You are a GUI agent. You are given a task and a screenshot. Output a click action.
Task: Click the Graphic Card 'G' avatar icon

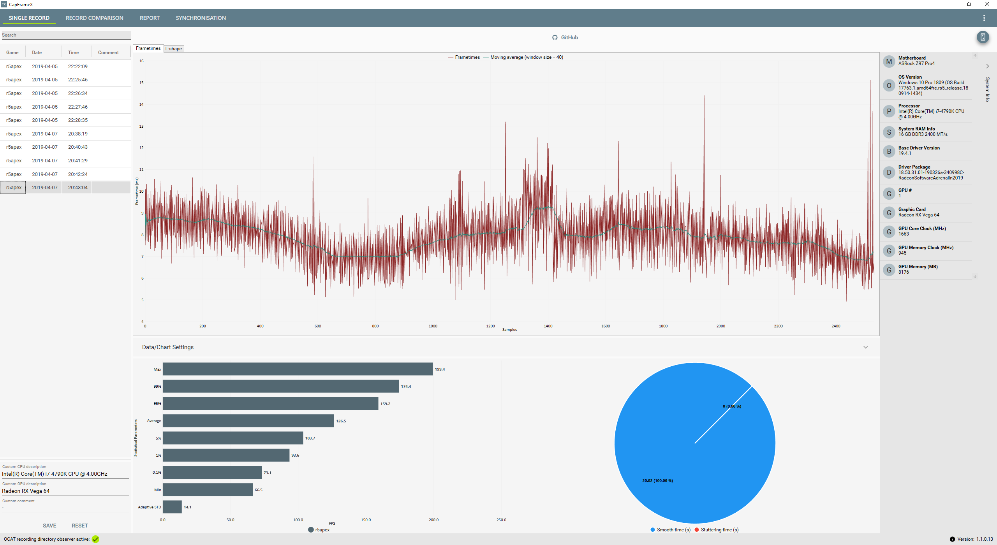889,213
